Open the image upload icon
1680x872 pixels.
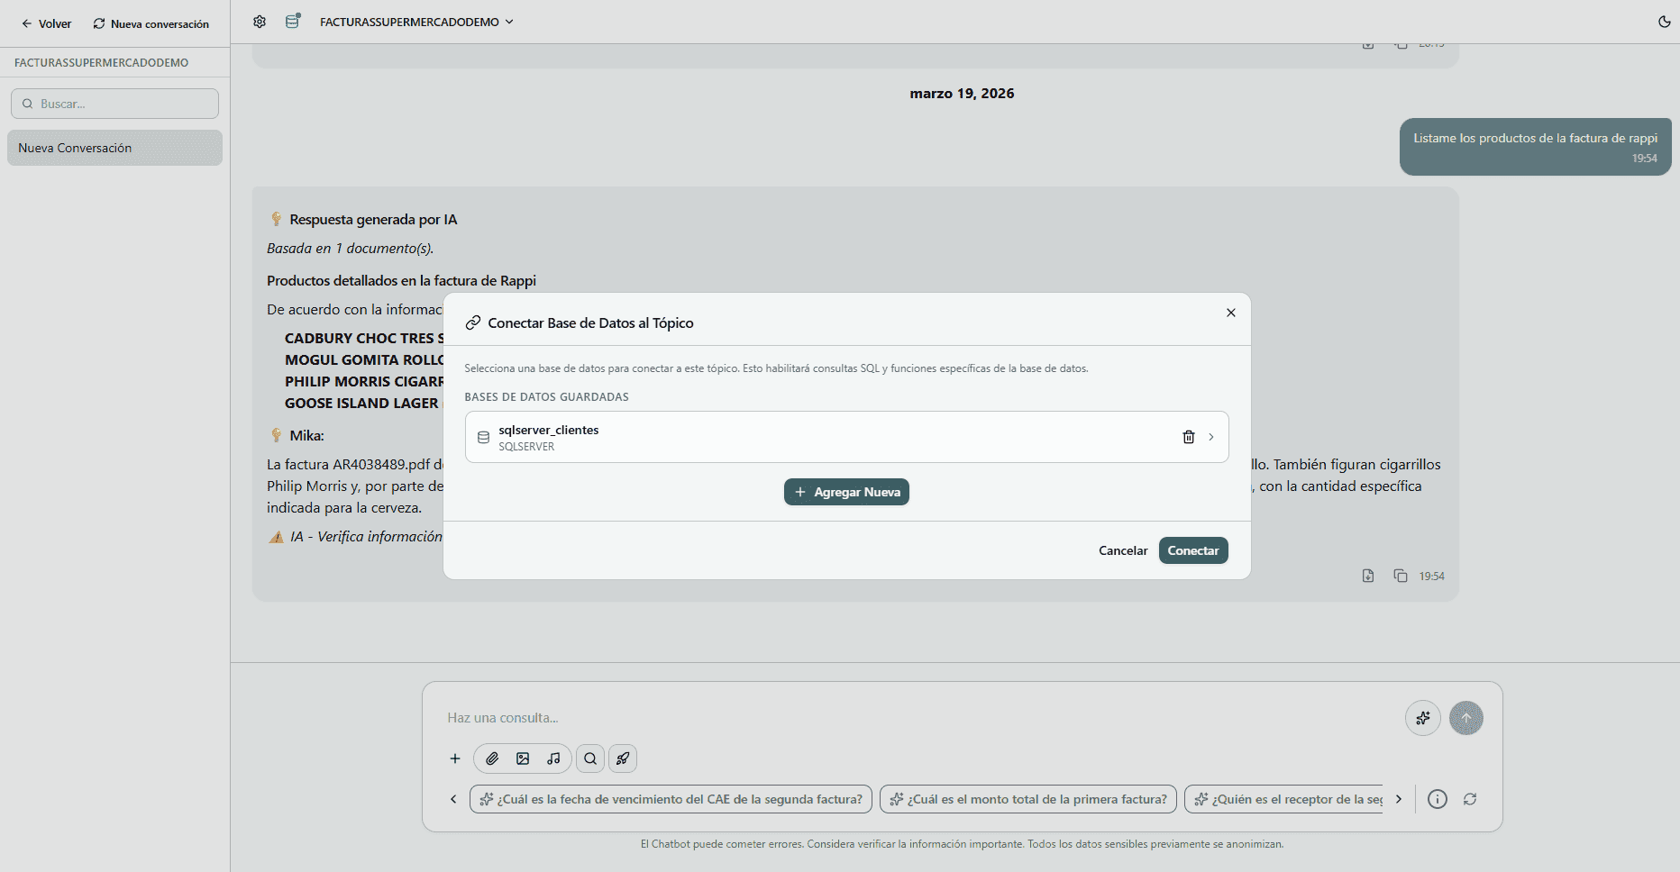[524, 758]
